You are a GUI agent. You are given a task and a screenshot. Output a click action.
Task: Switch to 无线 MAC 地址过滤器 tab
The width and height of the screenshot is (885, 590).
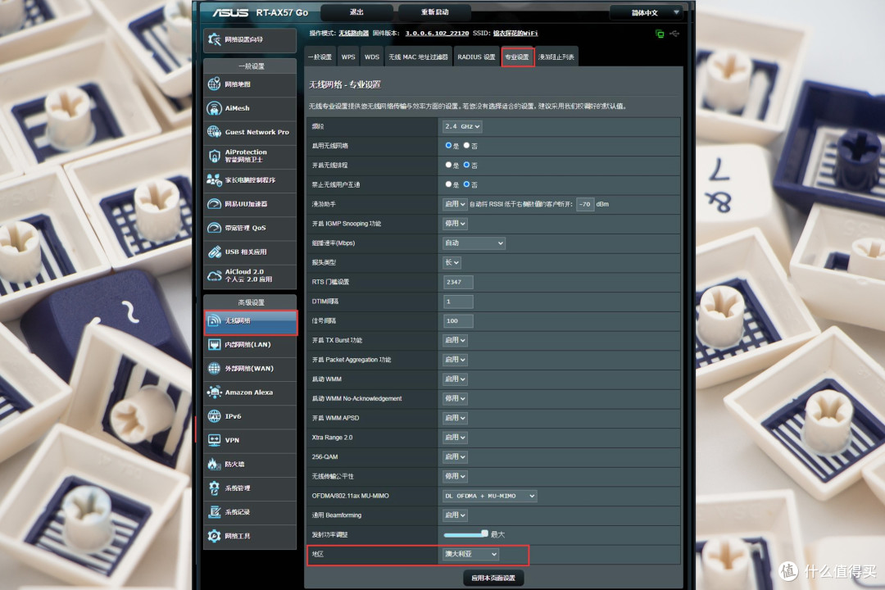coord(418,57)
